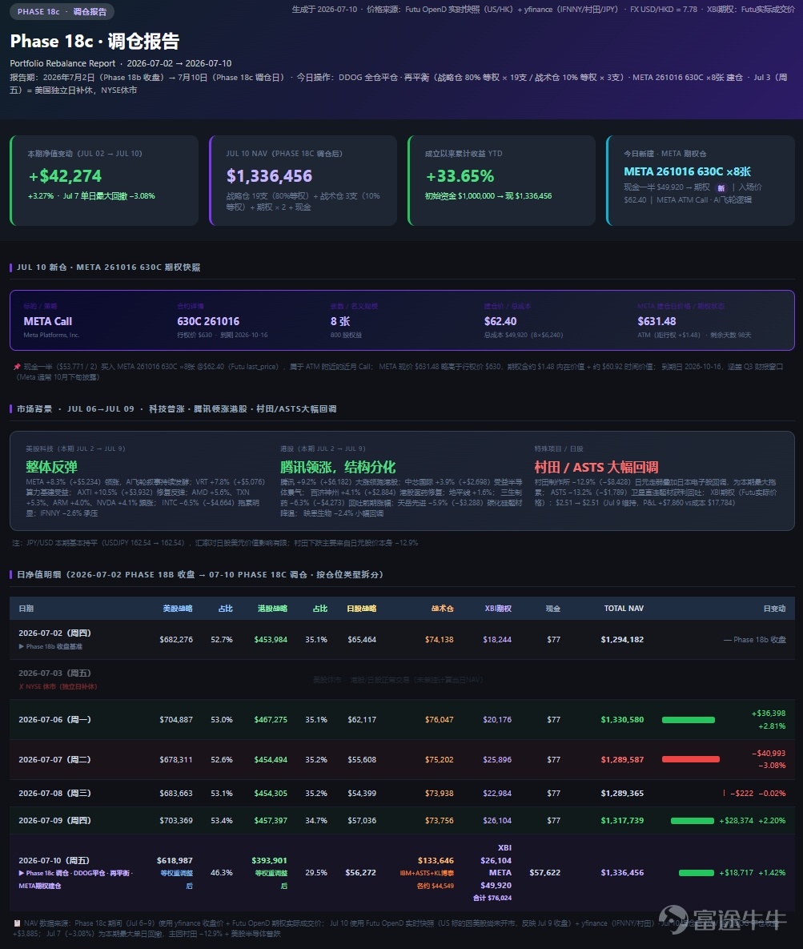Screen dimensions: 803x949
Task: Click the 腾讯领涨，结构分化 heading
Action: click(x=338, y=467)
